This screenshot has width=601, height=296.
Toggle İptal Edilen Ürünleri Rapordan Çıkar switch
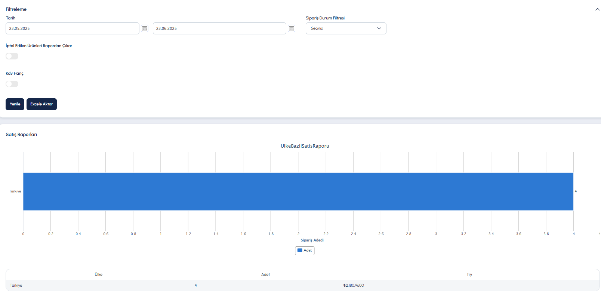coord(12,56)
